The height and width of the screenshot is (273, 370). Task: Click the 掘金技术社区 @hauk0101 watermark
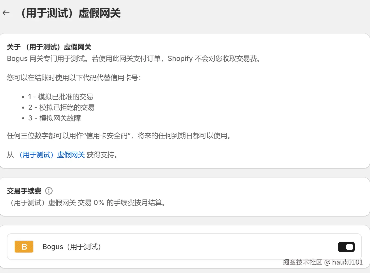click(323, 262)
